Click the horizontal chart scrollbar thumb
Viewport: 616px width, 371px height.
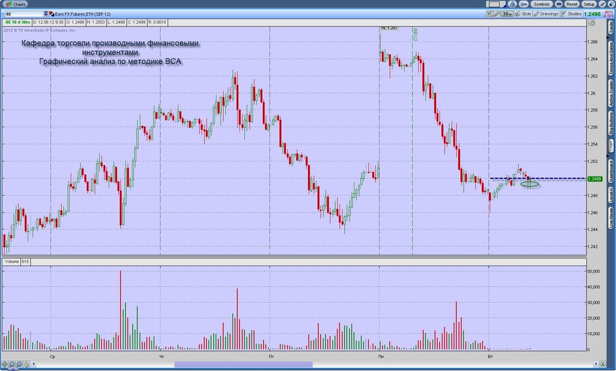click(243, 364)
